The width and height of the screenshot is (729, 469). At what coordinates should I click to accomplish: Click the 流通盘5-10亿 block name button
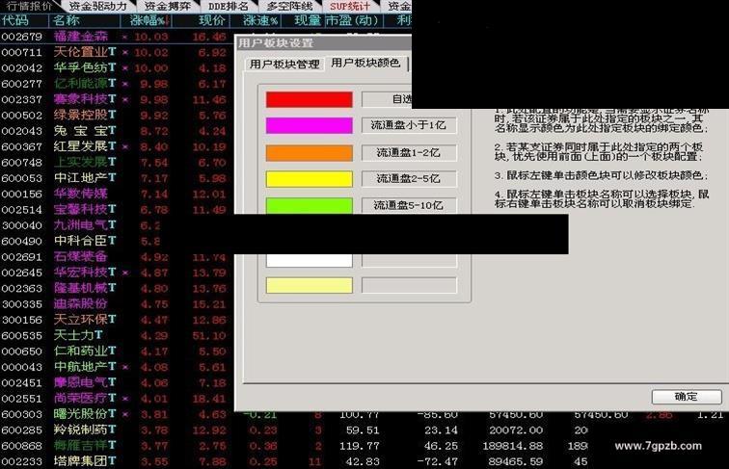409,205
